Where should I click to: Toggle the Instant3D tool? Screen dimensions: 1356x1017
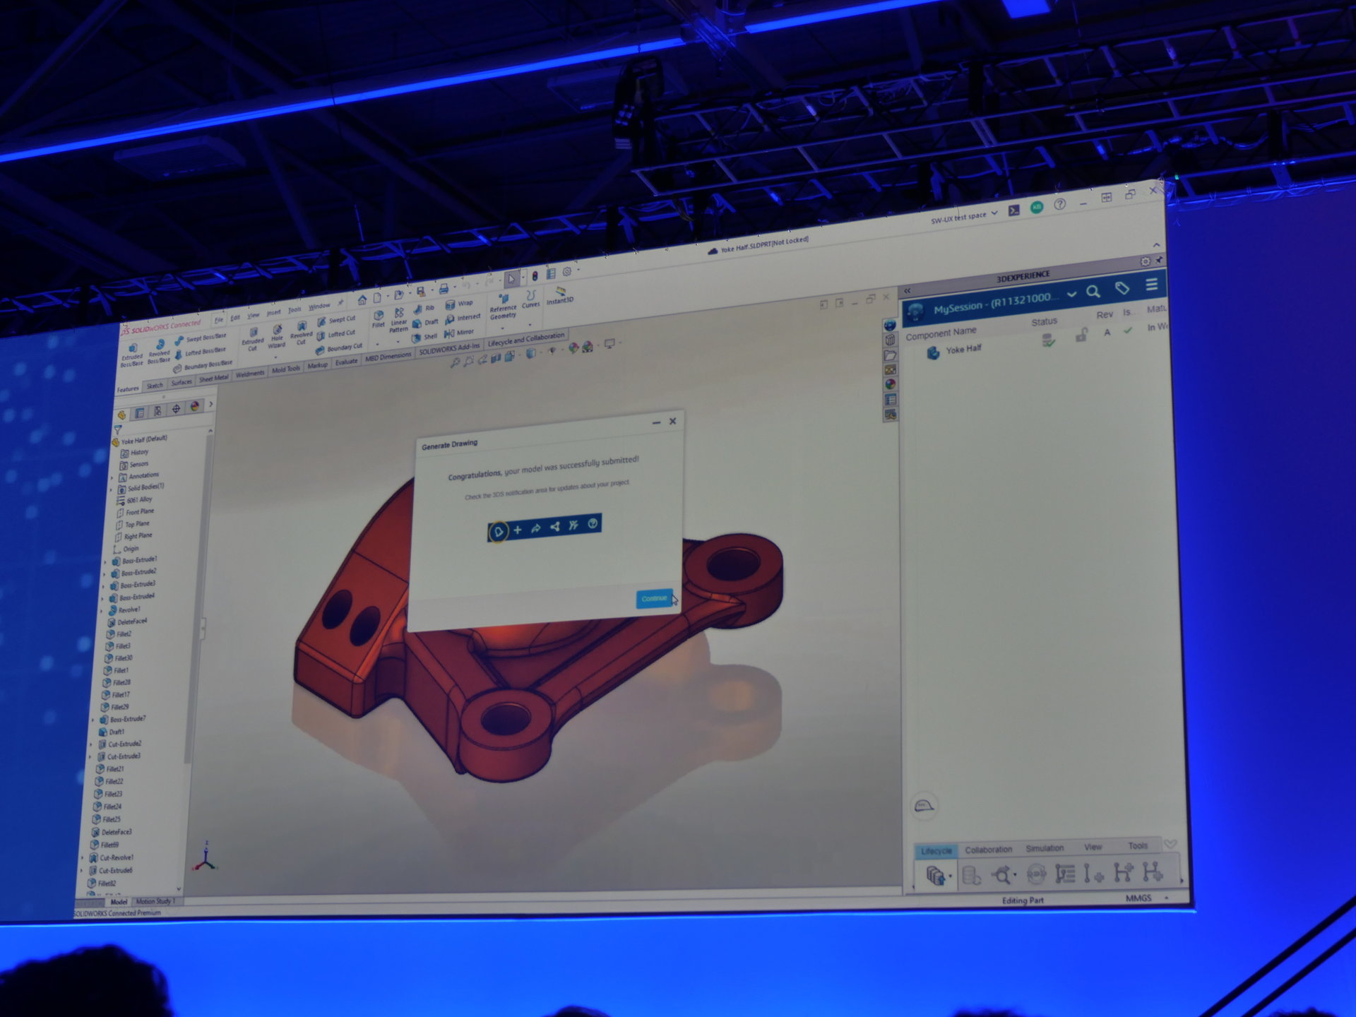coord(560,296)
